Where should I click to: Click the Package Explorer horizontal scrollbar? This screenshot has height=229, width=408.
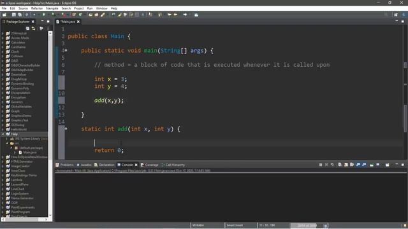point(22,219)
